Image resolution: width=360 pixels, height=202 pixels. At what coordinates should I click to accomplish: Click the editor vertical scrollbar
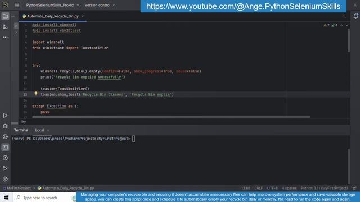tap(349, 40)
